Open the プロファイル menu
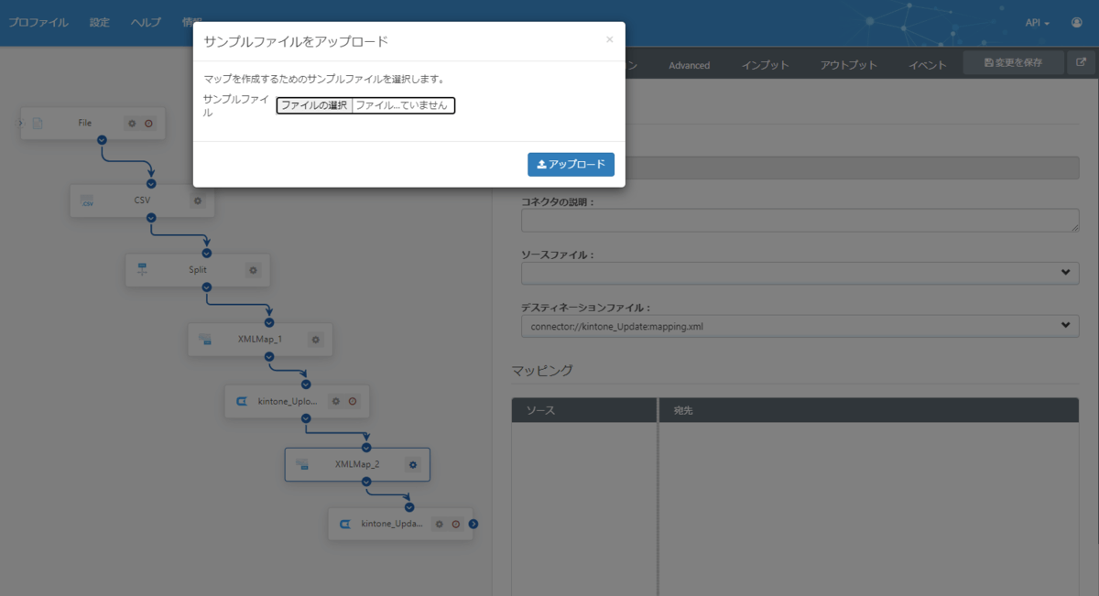The width and height of the screenshot is (1099, 596). (x=38, y=22)
